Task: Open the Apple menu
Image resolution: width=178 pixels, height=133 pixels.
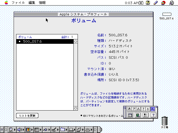Action: 6,2
